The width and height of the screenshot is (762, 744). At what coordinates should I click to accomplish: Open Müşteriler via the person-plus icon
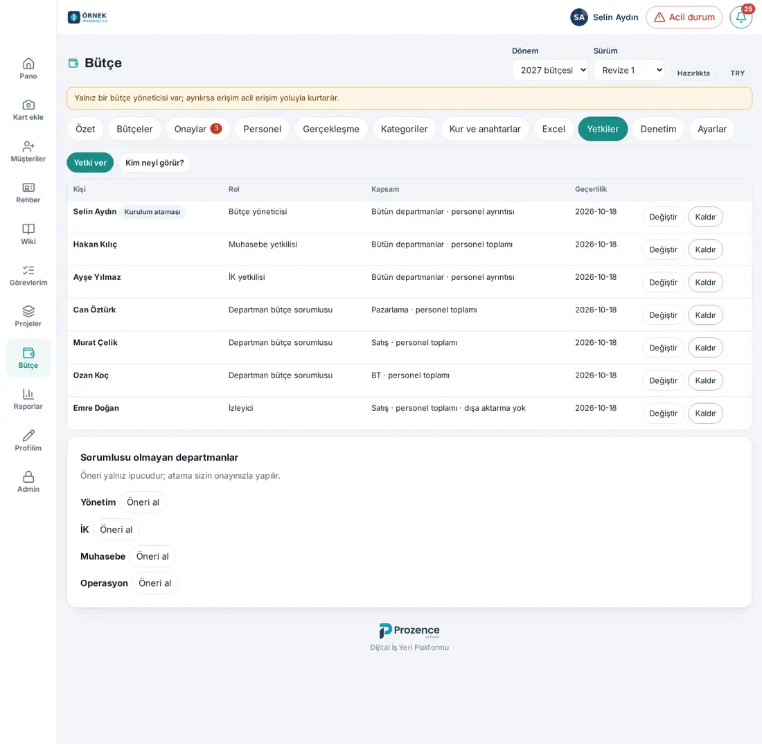click(x=28, y=146)
